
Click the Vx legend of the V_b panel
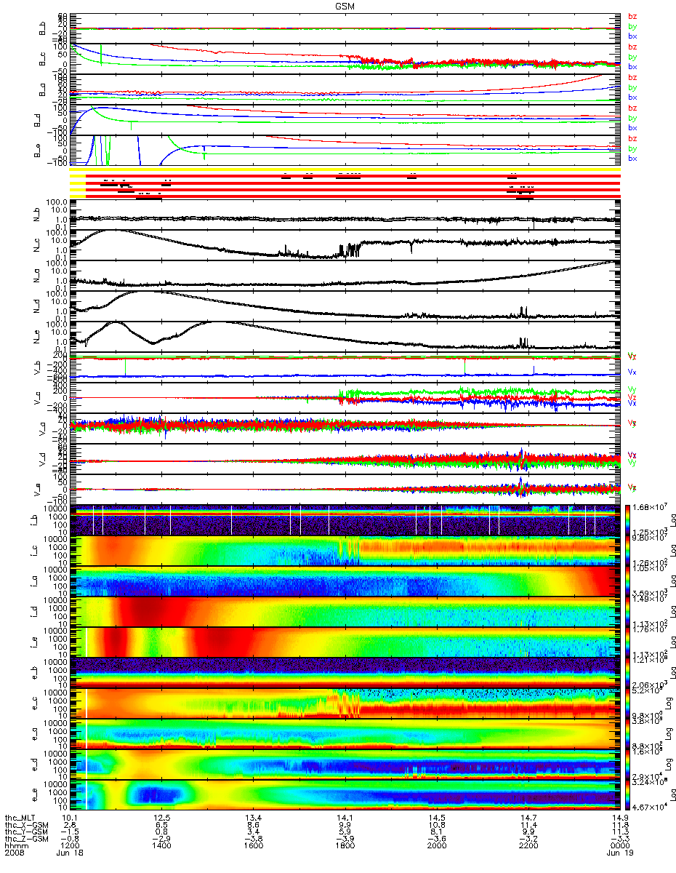[x=632, y=371]
